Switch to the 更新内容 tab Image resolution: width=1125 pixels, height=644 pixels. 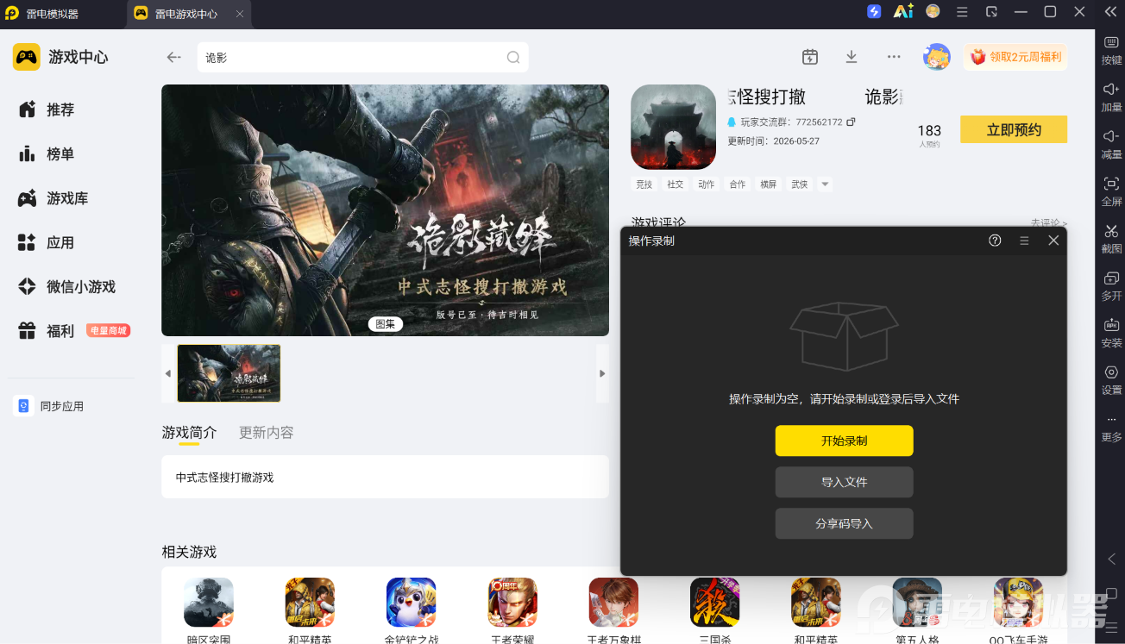[x=266, y=433]
